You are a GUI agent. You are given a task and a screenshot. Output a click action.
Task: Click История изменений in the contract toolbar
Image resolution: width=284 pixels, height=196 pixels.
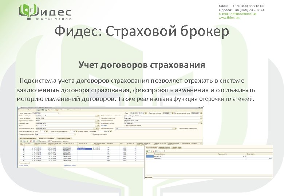[x=74, y=110]
